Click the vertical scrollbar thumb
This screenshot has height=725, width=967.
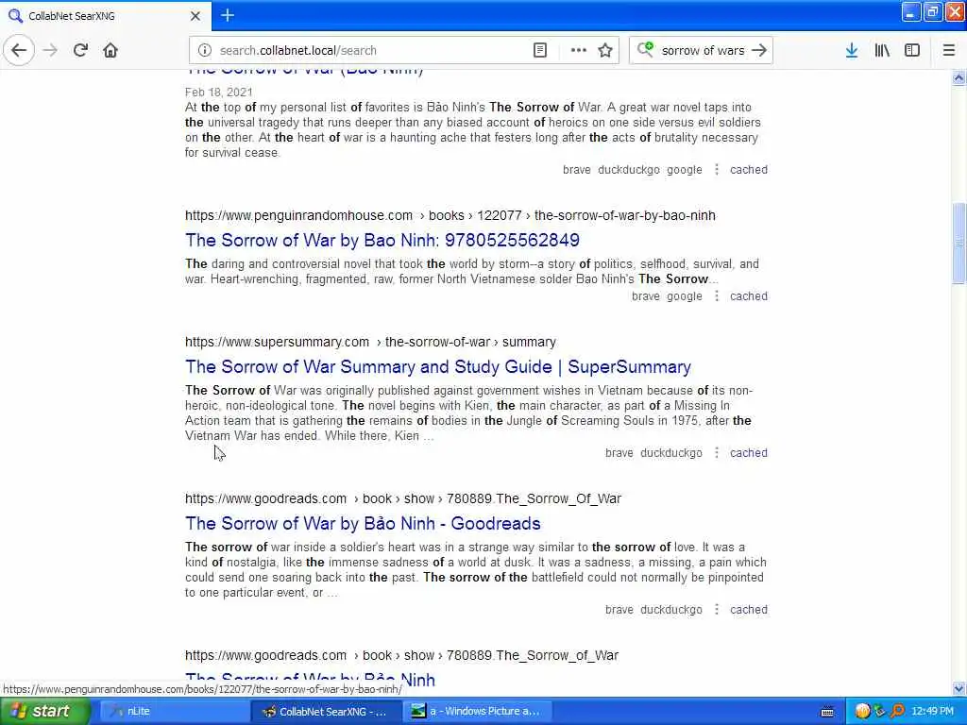click(x=959, y=242)
